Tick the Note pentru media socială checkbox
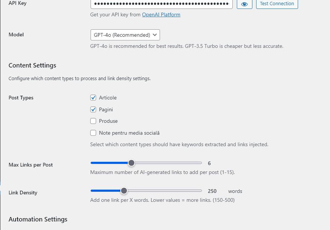This screenshot has height=230, width=330. pyautogui.click(x=93, y=133)
